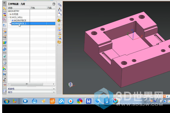Image resolution: width=170 pixels, height=113 pixels.
Task: Open the Reuse Library books icon
Action: pos(5,42)
